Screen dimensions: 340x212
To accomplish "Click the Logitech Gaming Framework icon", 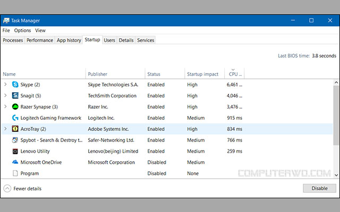I will click(x=15, y=118).
